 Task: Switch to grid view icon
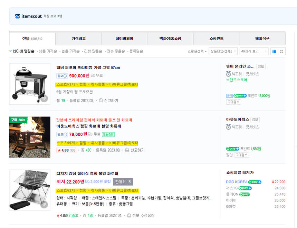[x=281, y=51]
